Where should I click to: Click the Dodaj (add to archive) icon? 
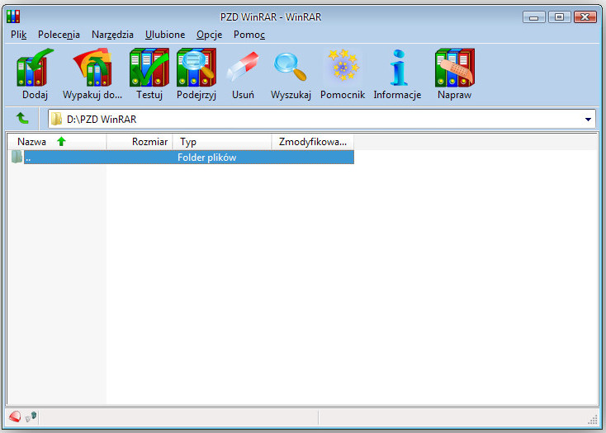coord(35,68)
